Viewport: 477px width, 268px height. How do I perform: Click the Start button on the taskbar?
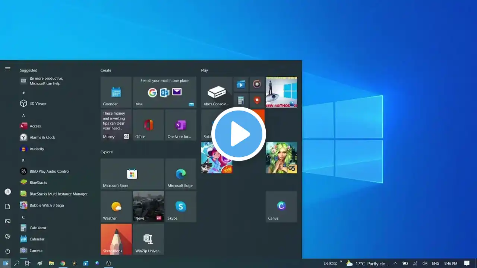(6, 263)
